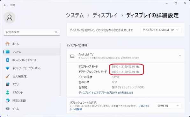Select システム in the sidebar
The width and height of the screenshot is (190, 117).
pos(32,52)
